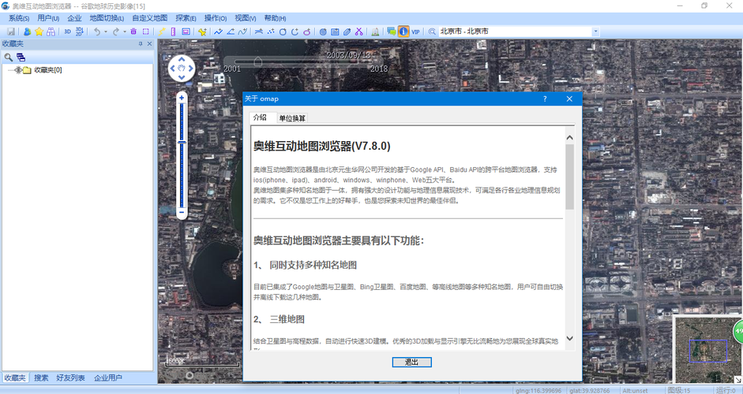This screenshot has width=743, height=394.
Task: Click the purple trash delete icon
Action: tap(133, 32)
